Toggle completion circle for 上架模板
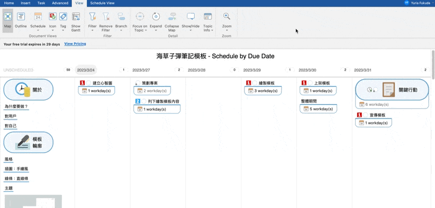435x208 pixels. [x=310, y=83]
